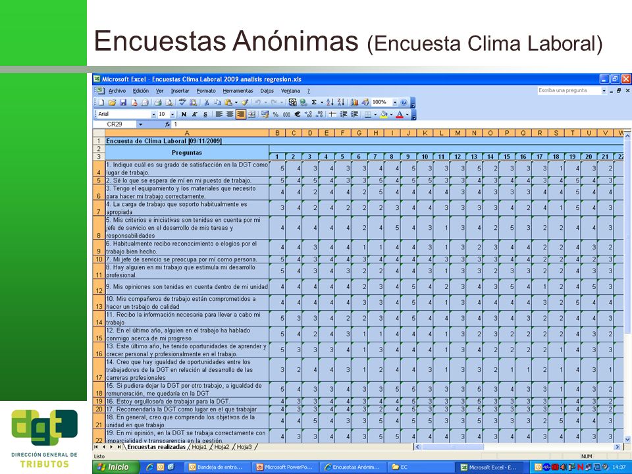Image resolution: width=632 pixels, height=474 pixels.
Task: Toggle Underline (S) formatting
Action: pos(205,115)
